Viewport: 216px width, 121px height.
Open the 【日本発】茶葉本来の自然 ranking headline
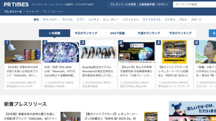(22, 71)
